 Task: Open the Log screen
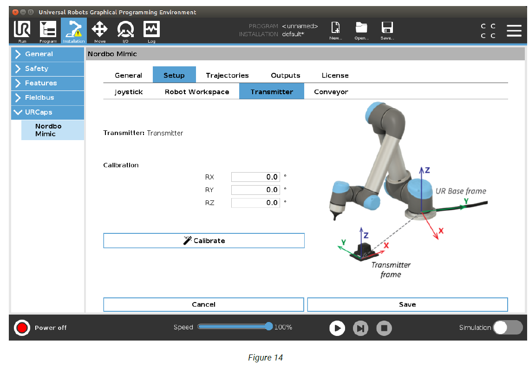151,31
